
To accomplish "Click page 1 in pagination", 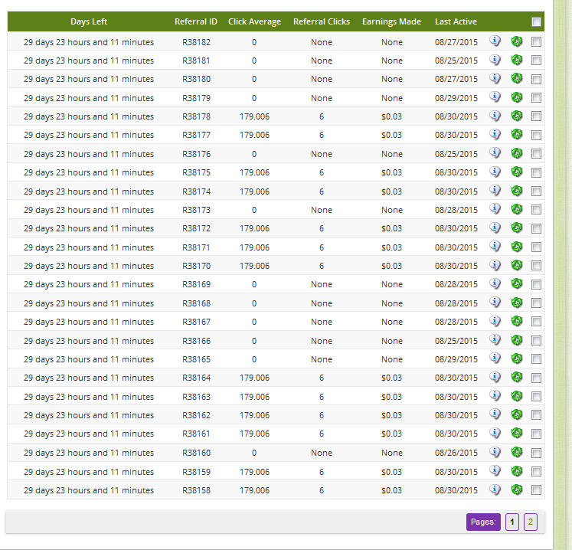I will pyautogui.click(x=512, y=522).
